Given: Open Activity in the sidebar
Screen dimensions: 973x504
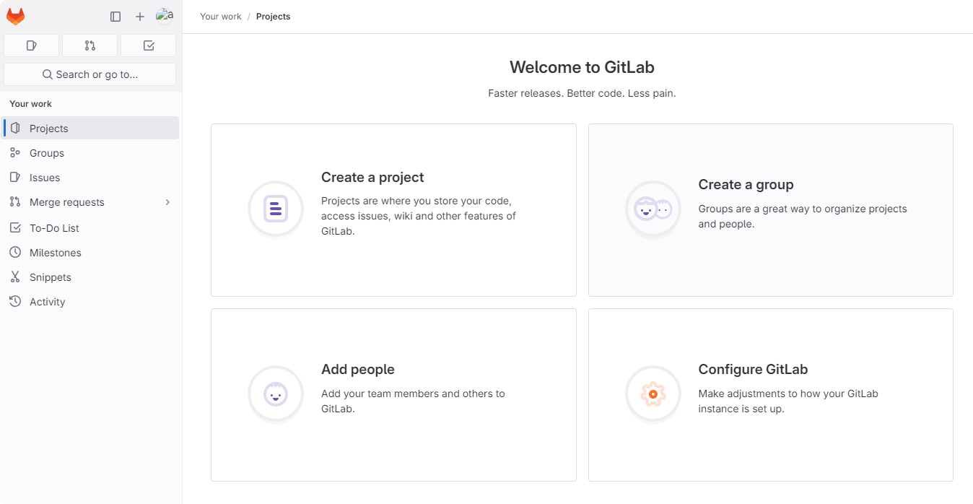Looking at the screenshot, I should (91, 302).
